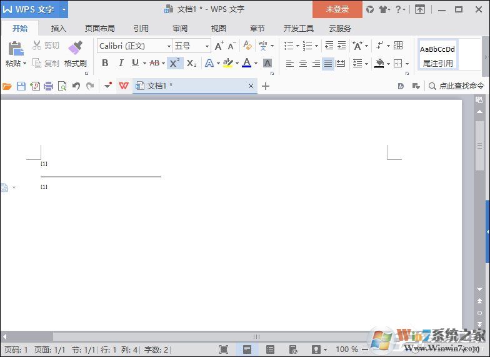Click the export to PDF icon

(x=35, y=86)
